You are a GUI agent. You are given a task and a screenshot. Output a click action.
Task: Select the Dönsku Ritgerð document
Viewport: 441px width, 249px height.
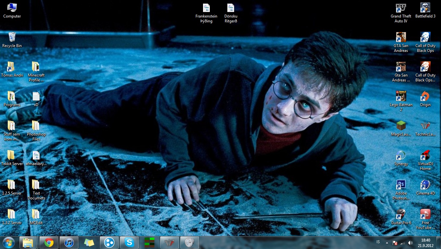click(231, 13)
